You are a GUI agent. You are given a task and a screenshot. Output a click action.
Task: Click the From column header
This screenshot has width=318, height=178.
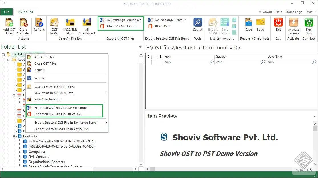click(189, 57)
